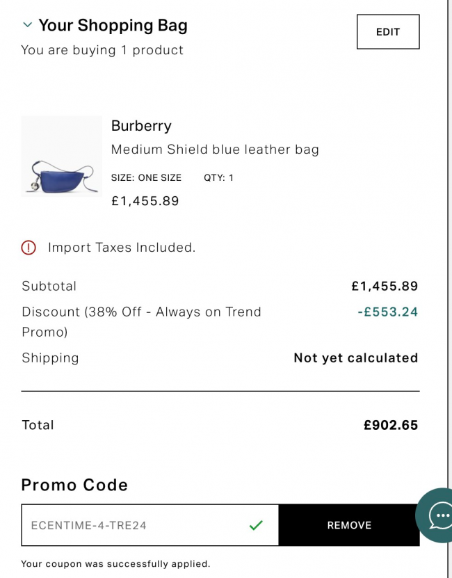Select the Your Shopping Bag heading
Screen dimensions: 452x578
(x=113, y=26)
